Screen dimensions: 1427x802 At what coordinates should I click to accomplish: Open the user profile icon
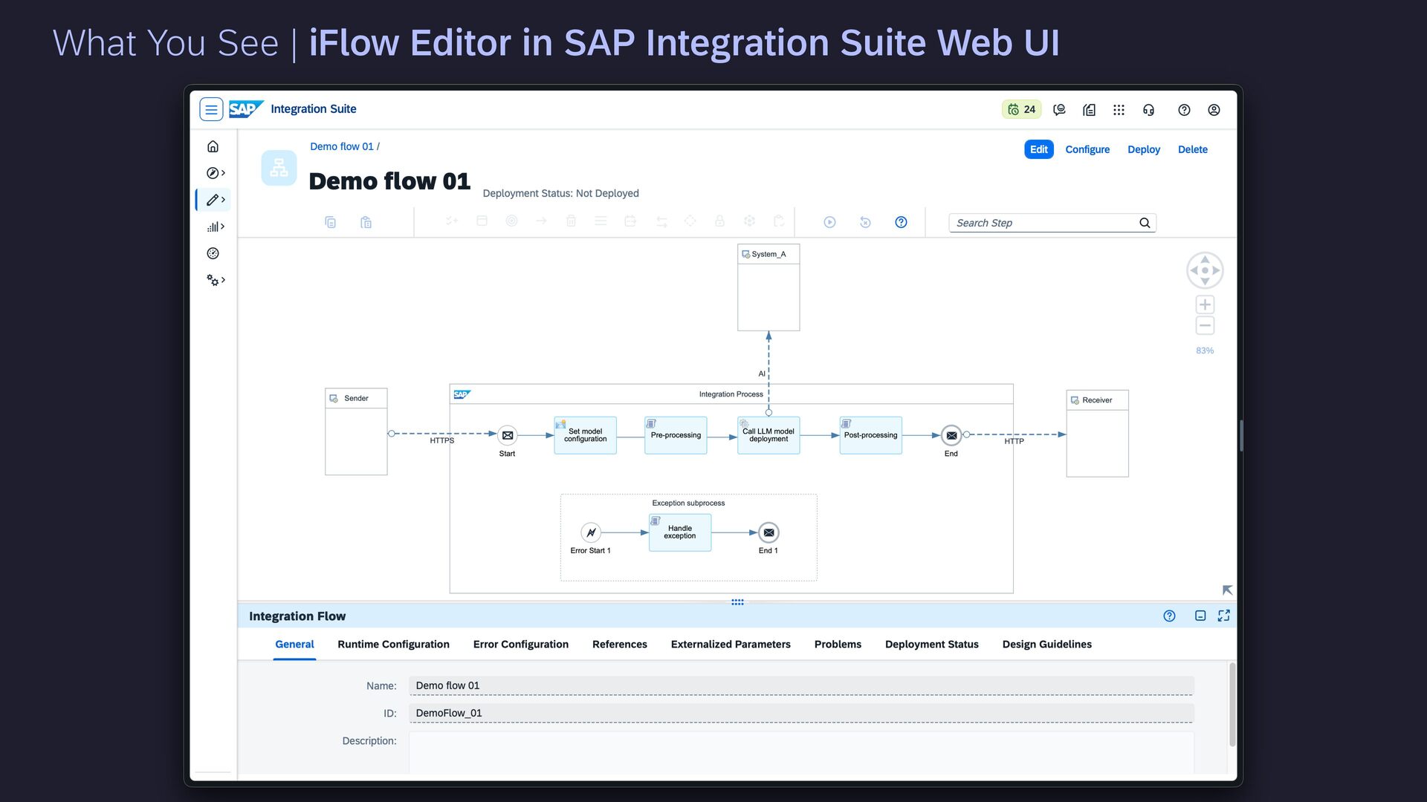1214,110
